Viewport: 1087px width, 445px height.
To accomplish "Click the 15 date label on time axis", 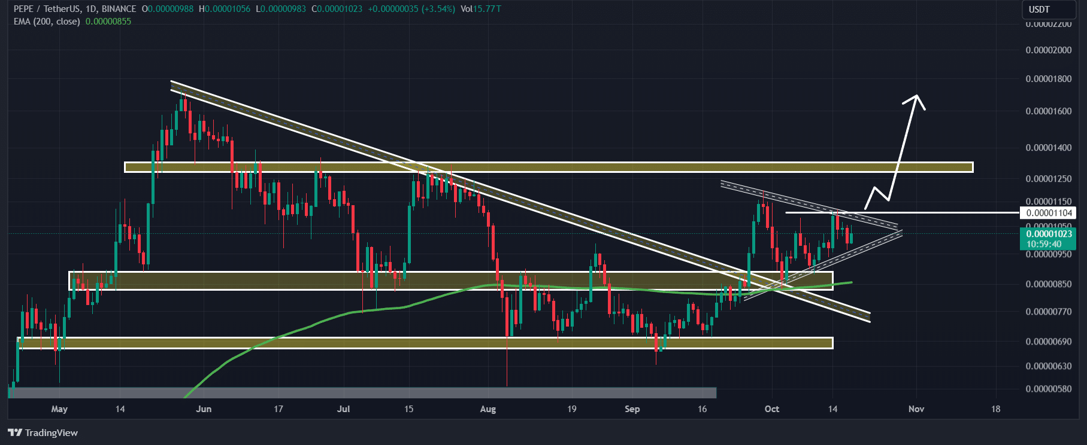I will 408,409.
